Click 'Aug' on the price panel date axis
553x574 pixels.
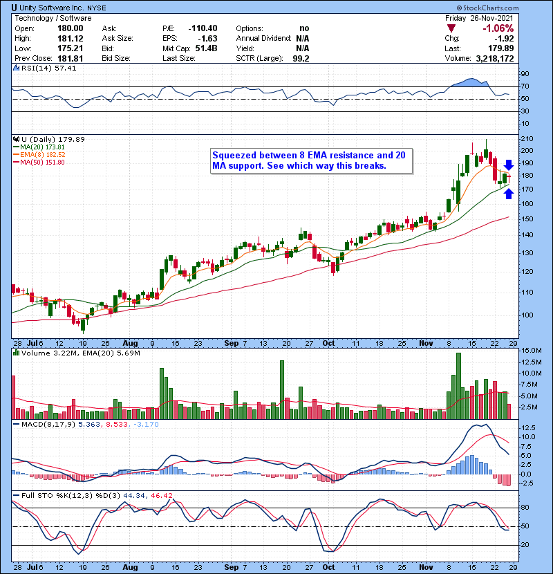click(x=130, y=344)
